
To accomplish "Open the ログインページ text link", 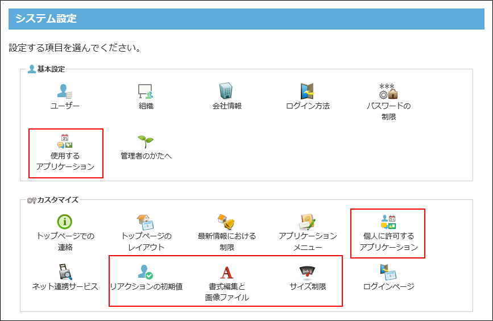I will pyautogui.click(x=388, y=286).
